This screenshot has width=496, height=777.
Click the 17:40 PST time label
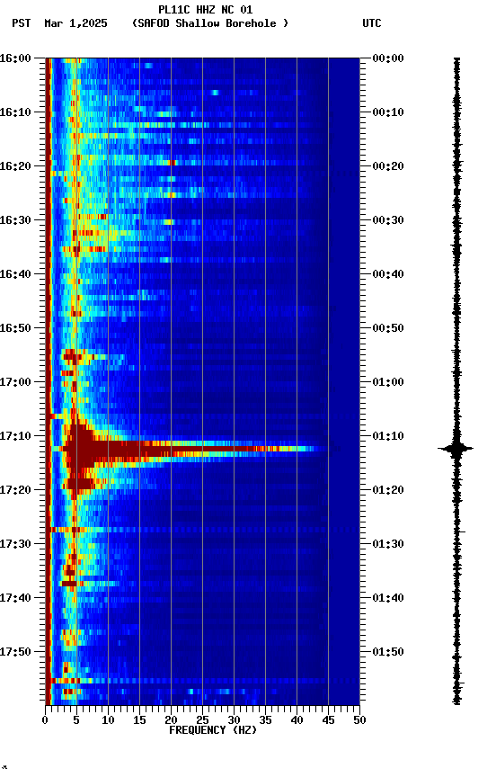click(15, 598)
